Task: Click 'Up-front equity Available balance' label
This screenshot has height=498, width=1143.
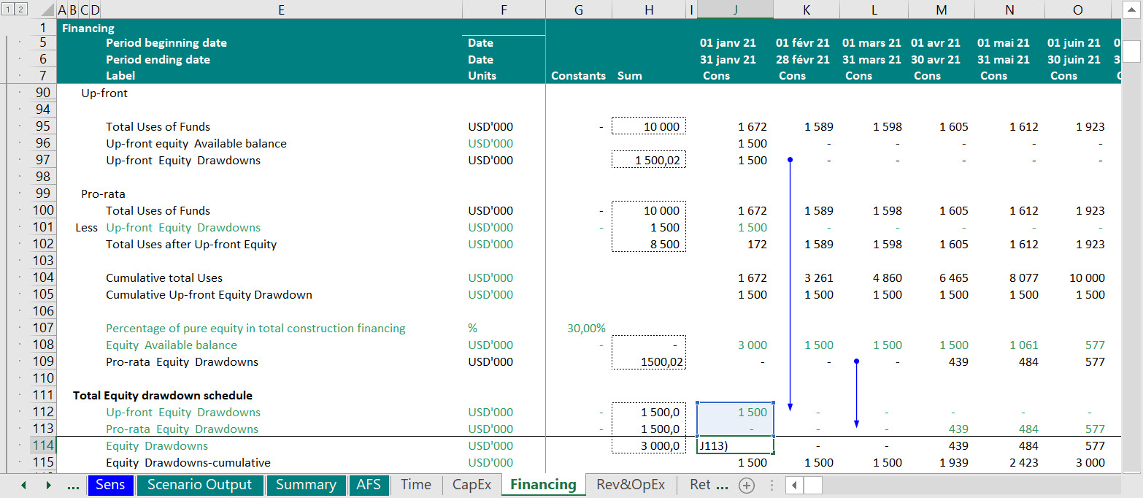Action: (196, 144)
